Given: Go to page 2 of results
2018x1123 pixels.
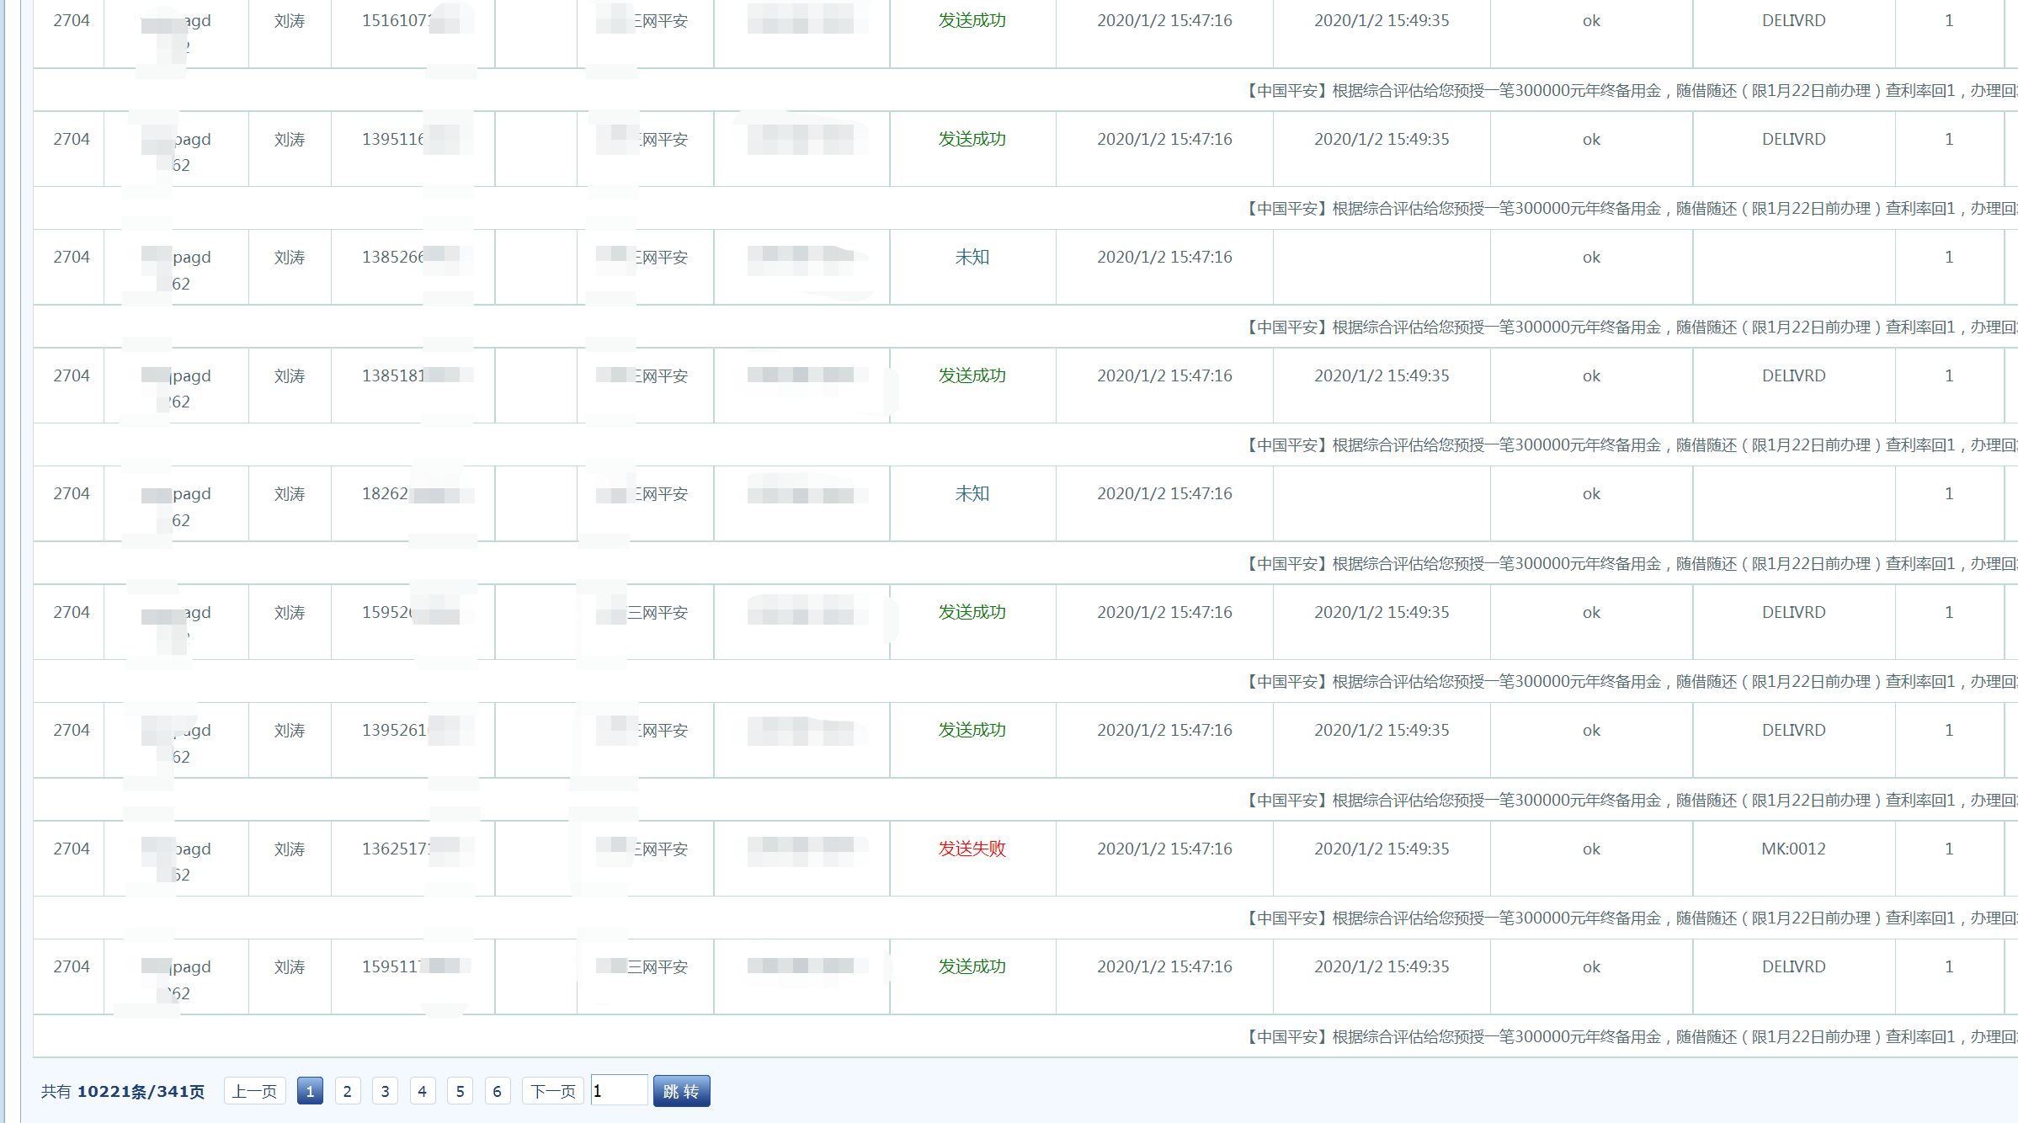Looking at the screenshot, I should [x=347, y=1090].
